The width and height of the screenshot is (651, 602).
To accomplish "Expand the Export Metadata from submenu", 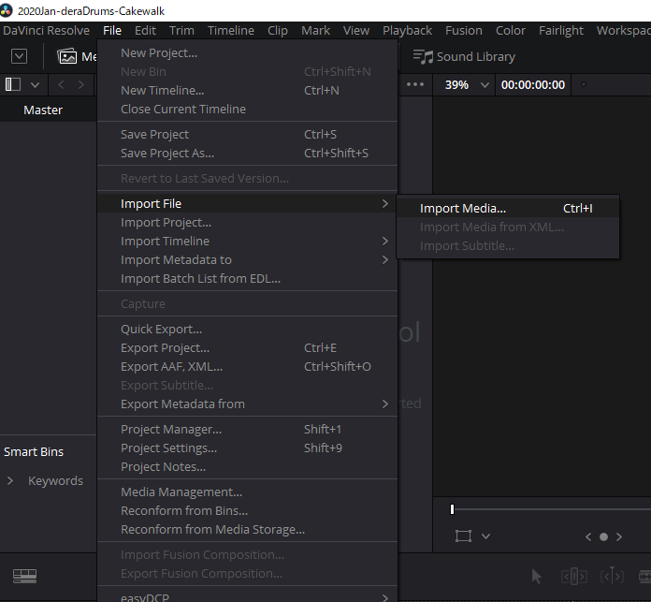I will click(248, 404).
